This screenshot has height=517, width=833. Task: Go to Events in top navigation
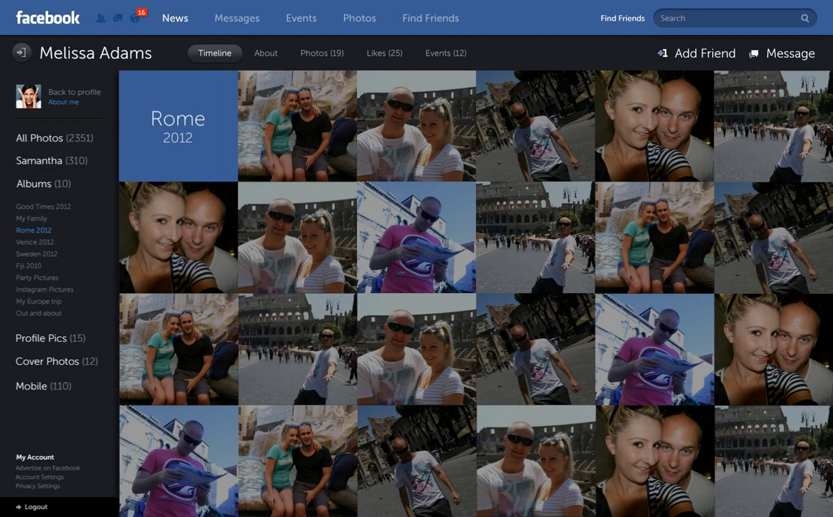[x=301, y=18]
